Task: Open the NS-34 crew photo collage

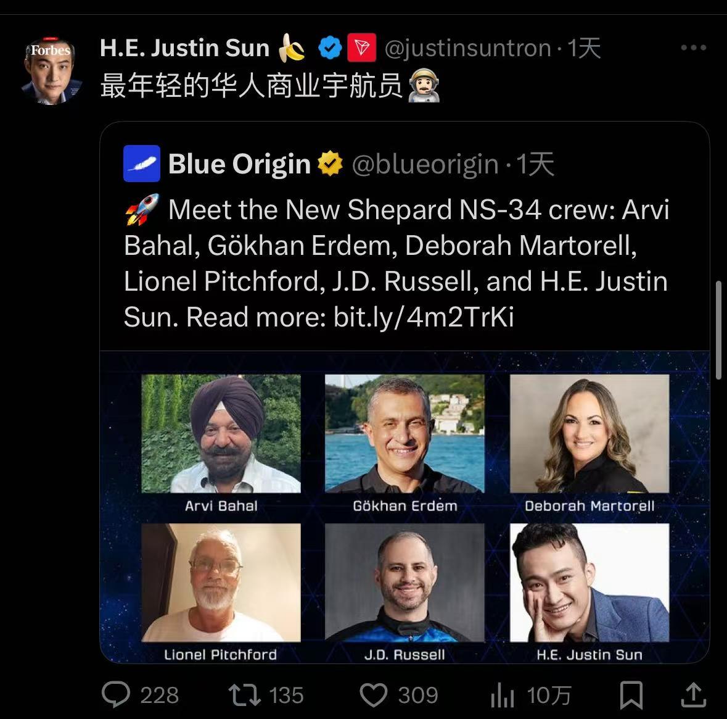Action: pos(405,507)
